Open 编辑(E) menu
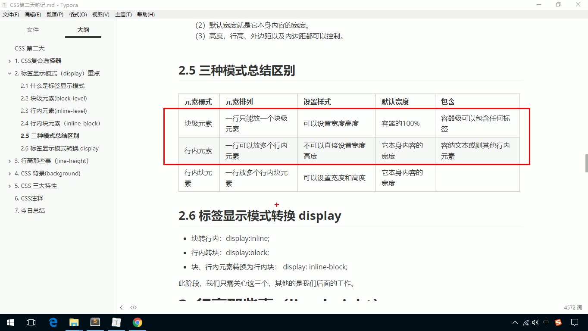The height and width of the screenshot is (331, 588). pos(33,14)
